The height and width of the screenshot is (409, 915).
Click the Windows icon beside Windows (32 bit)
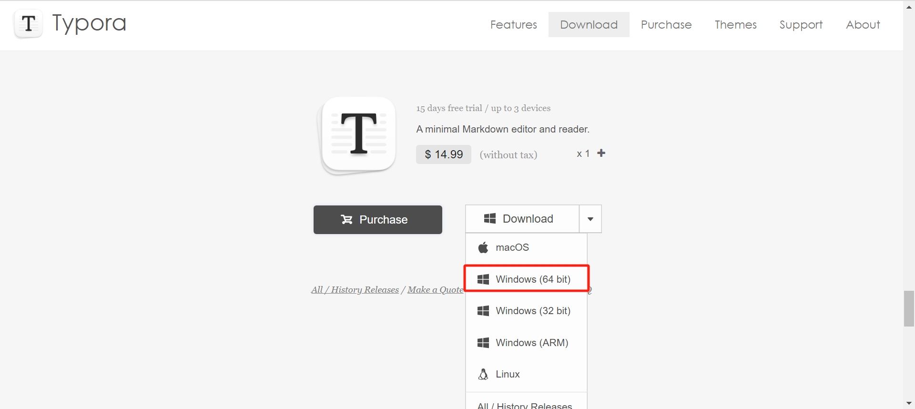tap(483, 311)
